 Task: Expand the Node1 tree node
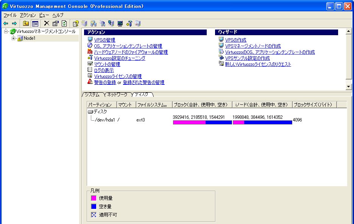click(14, 38)
